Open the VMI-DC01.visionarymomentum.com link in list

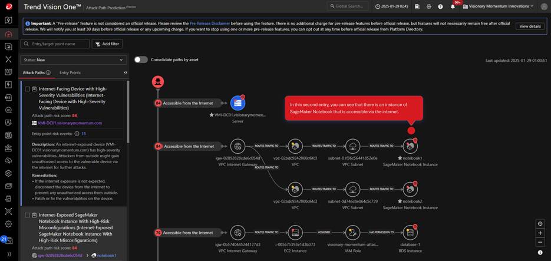click(70, 123)
